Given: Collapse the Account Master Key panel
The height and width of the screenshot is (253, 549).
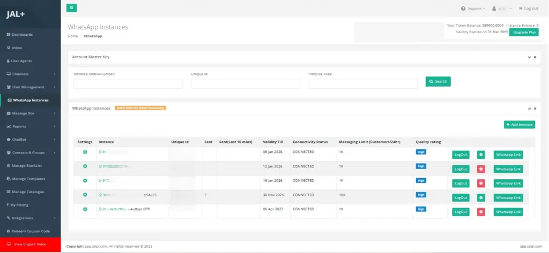Looking at the screenshot, I should (x=529, y=57).
